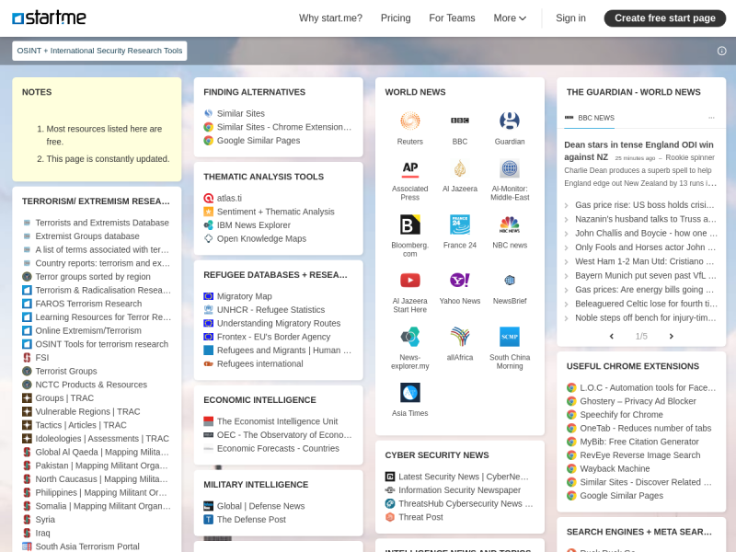Open the Al Jazeera flame icon
The image size is (736, 552).
[459, 168]
